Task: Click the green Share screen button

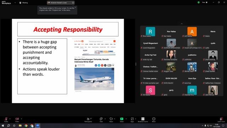Action: pos(122,119)
